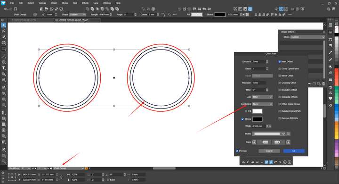
Task: Click Cancel in Offset Path dialog
Action: [269, 151]
